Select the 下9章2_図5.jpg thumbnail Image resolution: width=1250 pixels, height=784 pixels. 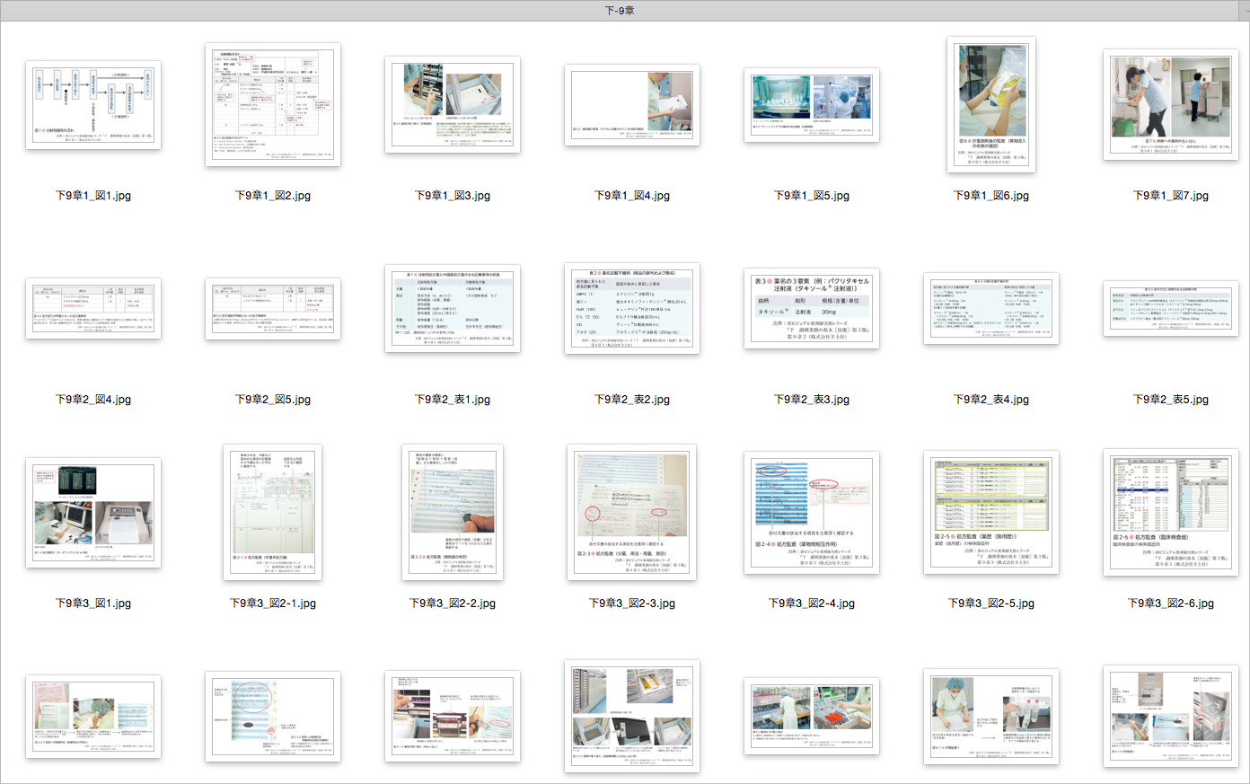[273, 309]
